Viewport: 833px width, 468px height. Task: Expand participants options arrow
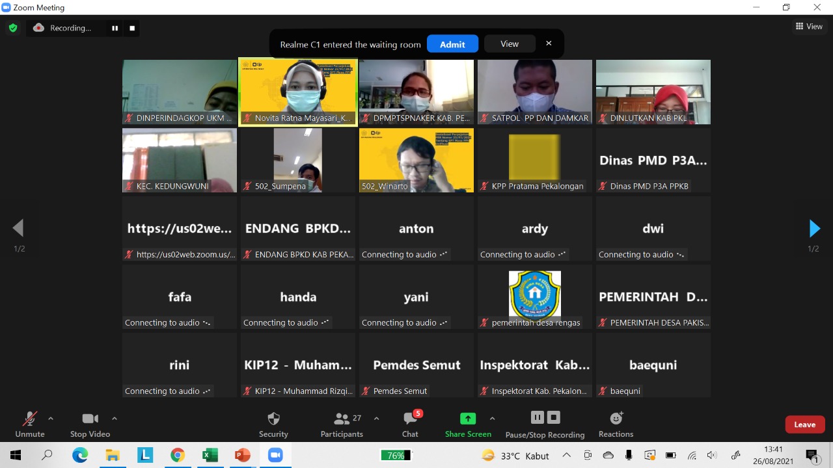376,419
